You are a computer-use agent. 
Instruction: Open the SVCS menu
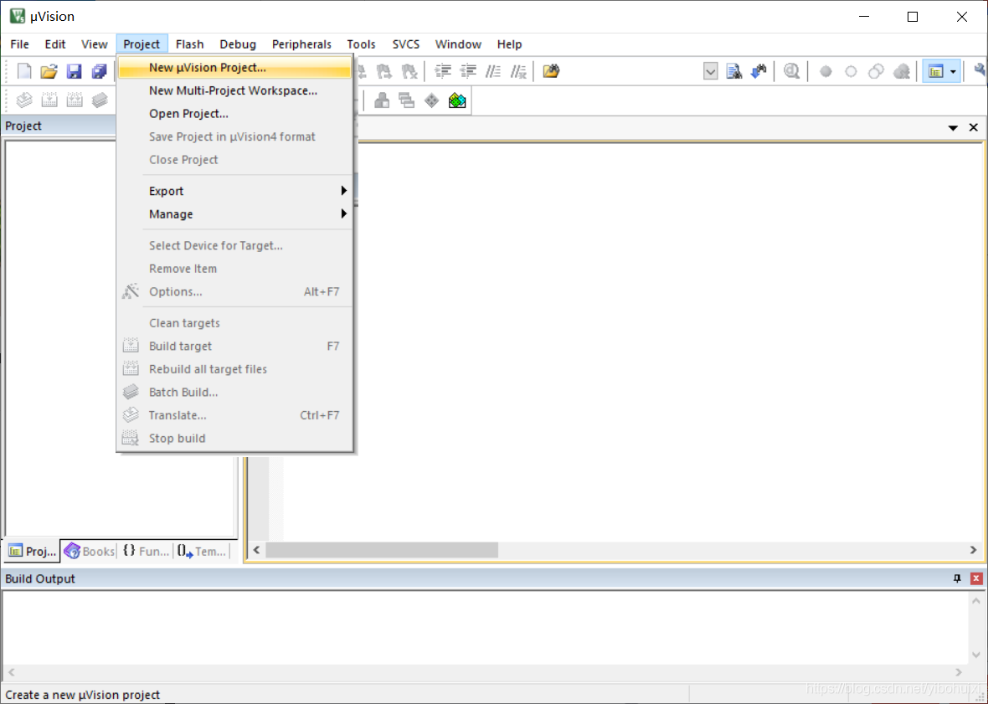coord(406,44)
